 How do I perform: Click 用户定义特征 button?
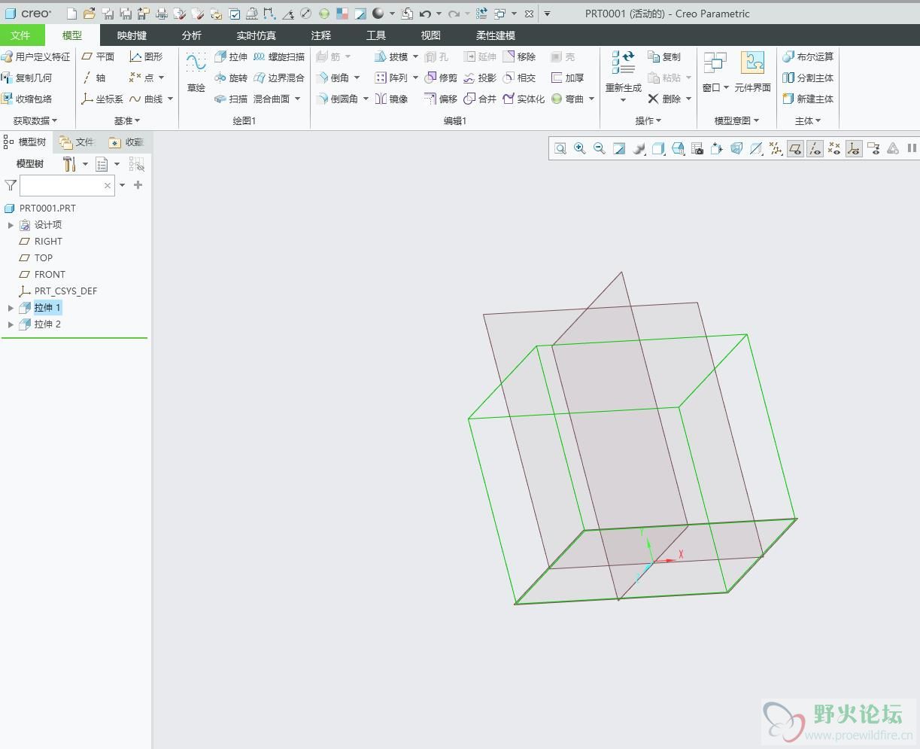coord(36,56)
